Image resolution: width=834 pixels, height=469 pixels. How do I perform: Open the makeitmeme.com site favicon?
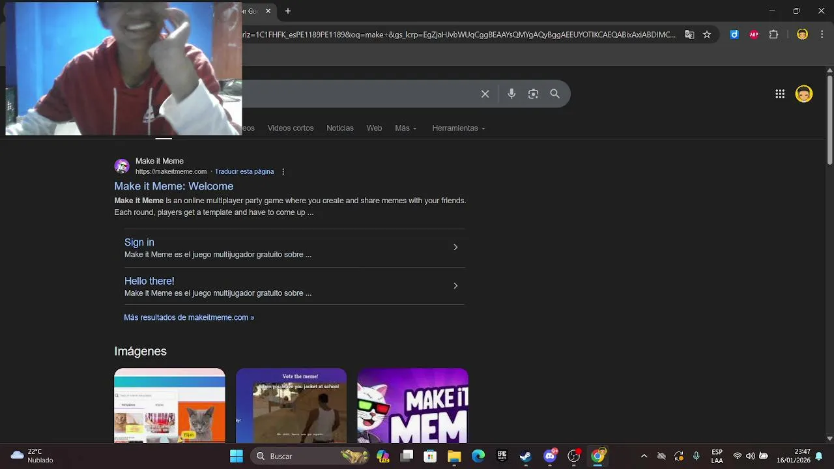[x=122, y=166]
